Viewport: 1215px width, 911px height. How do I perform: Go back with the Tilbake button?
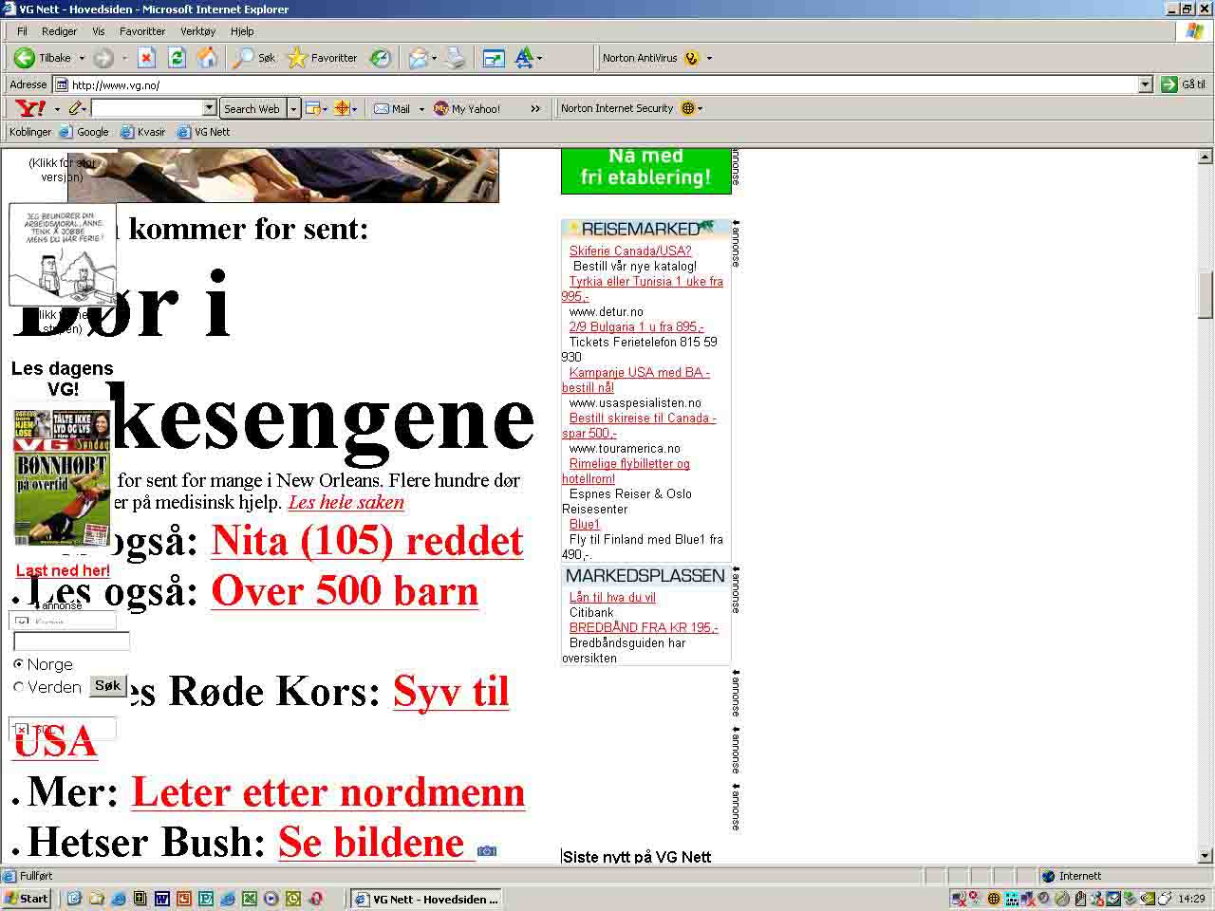point(43,58)
